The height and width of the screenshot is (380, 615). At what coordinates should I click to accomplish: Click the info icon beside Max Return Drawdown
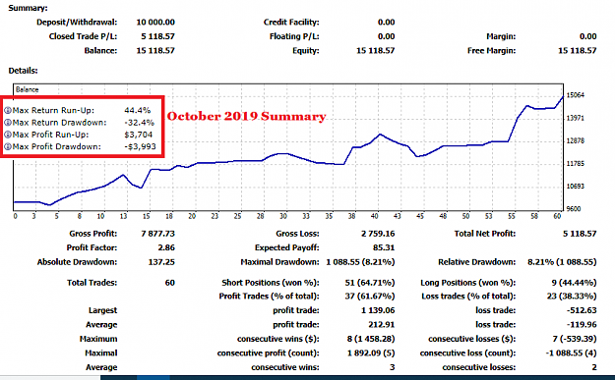point(8,123)
